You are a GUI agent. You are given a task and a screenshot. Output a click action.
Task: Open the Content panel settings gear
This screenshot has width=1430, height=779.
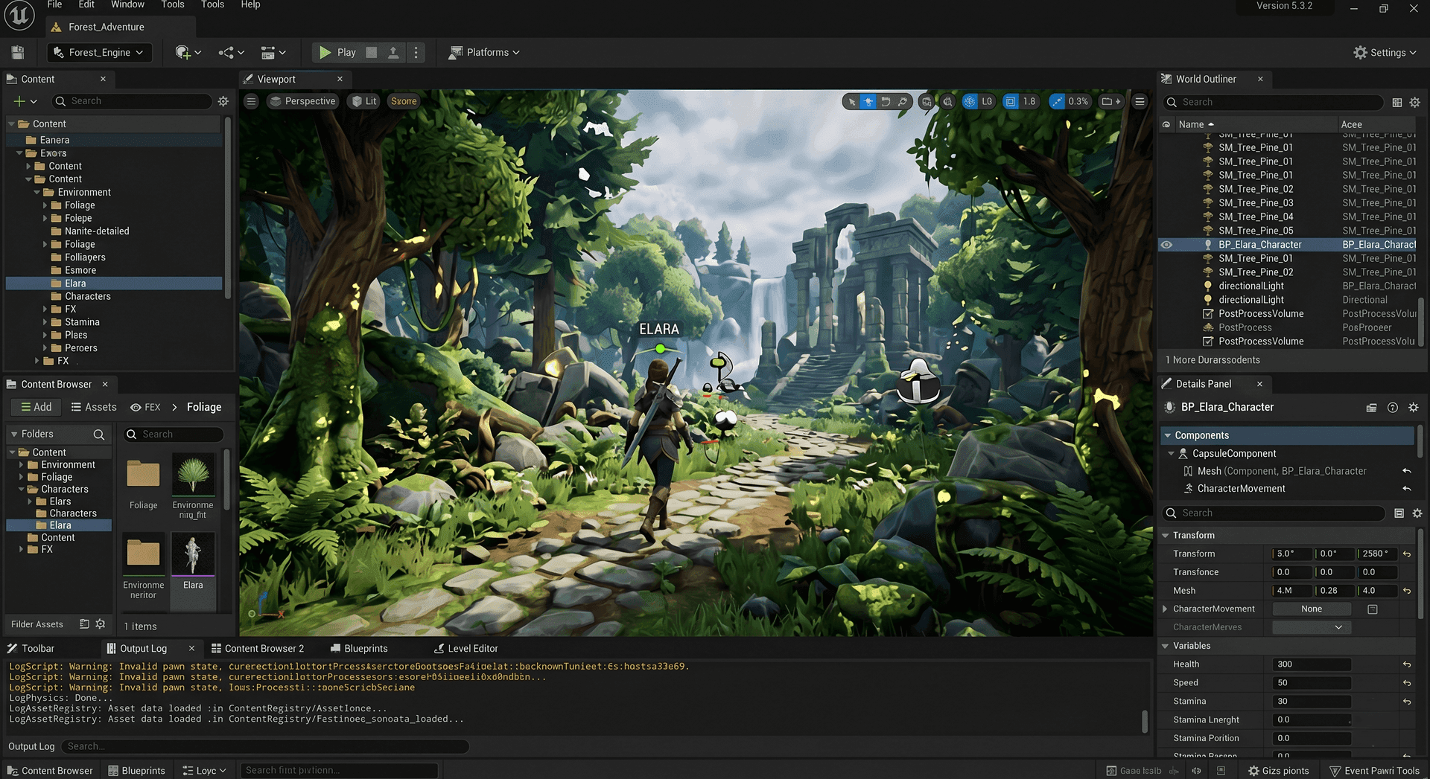tap(223, 101)
